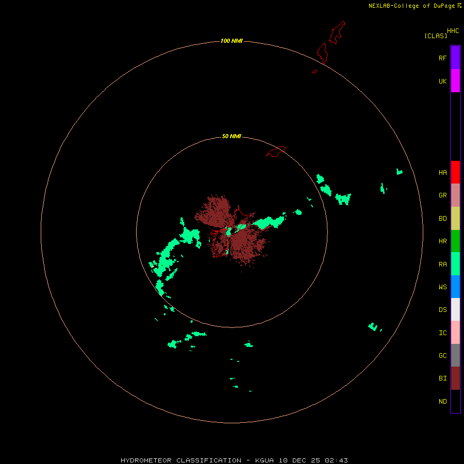Viewport: 464px width, 464px height.
Task: Click the HHC product label
Action: click(x=453, y=31)
